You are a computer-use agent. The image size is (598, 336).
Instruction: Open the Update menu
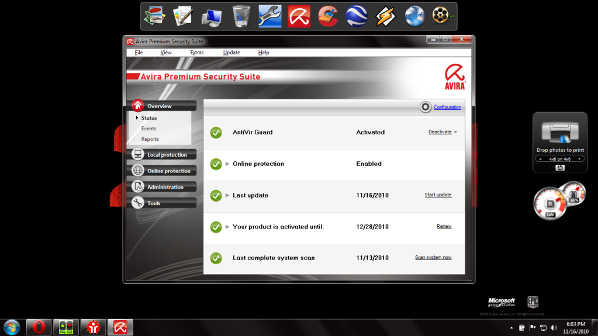pos(231,53)
